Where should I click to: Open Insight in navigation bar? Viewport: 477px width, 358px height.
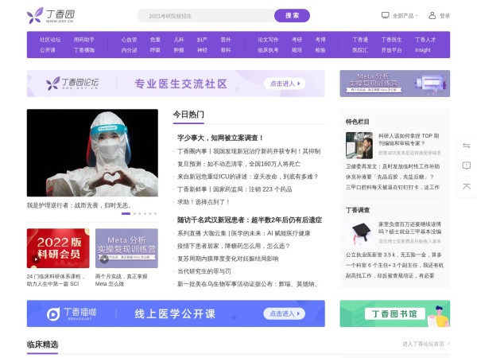(x=423, y=50)
